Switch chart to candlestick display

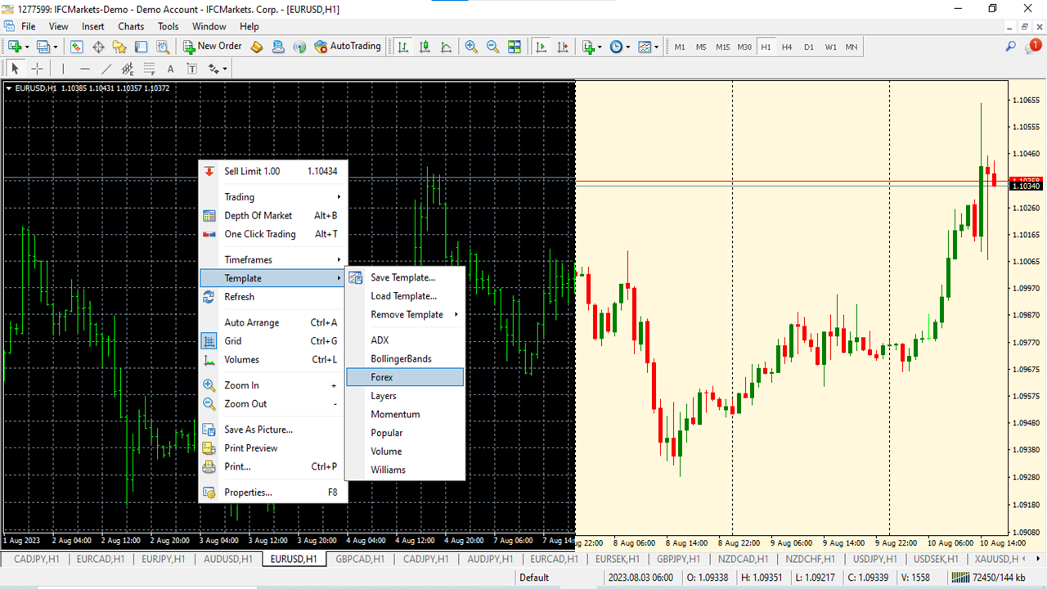tap(424, 47)
